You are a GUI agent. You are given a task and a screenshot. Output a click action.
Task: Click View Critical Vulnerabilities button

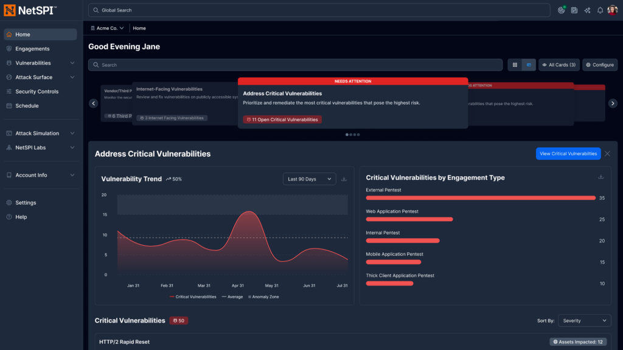(x=568, y=154)
